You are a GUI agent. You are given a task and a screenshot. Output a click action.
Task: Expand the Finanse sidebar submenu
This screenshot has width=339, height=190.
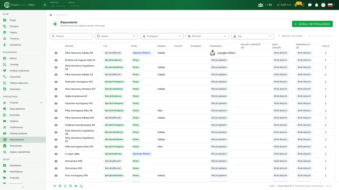[x=41, y=103]
